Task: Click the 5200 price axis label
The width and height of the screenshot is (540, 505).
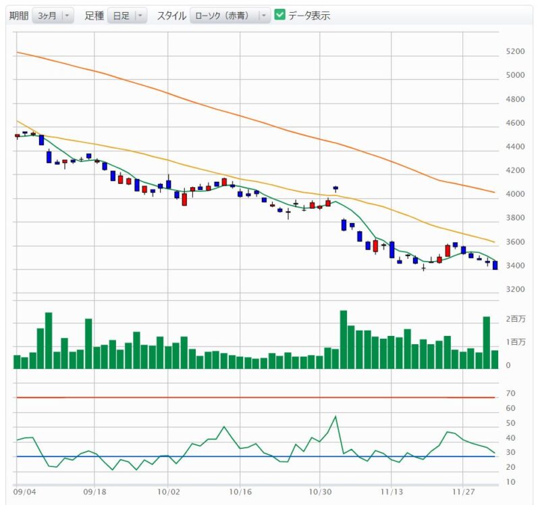Action: pos(515,51)
